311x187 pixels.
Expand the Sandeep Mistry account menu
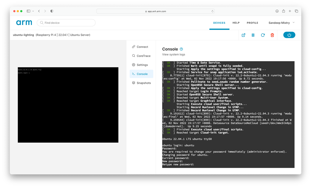click(x=281, y=23)
